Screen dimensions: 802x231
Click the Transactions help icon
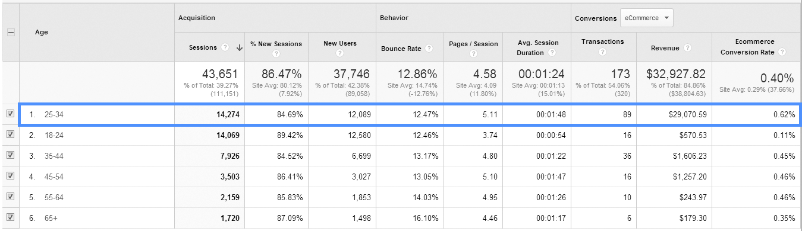pyautogui.click(x=603, y=52)
